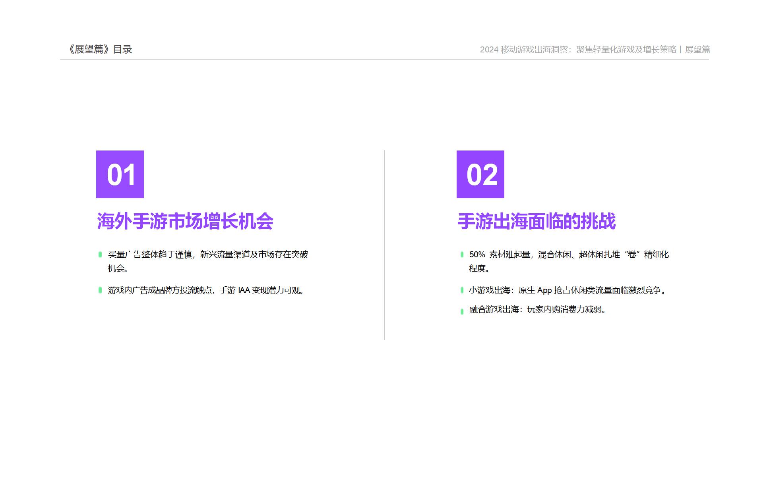The image size is (769, 492).
Task: Select heading 海外手游市场增长机会
Action: coord(185,221)
